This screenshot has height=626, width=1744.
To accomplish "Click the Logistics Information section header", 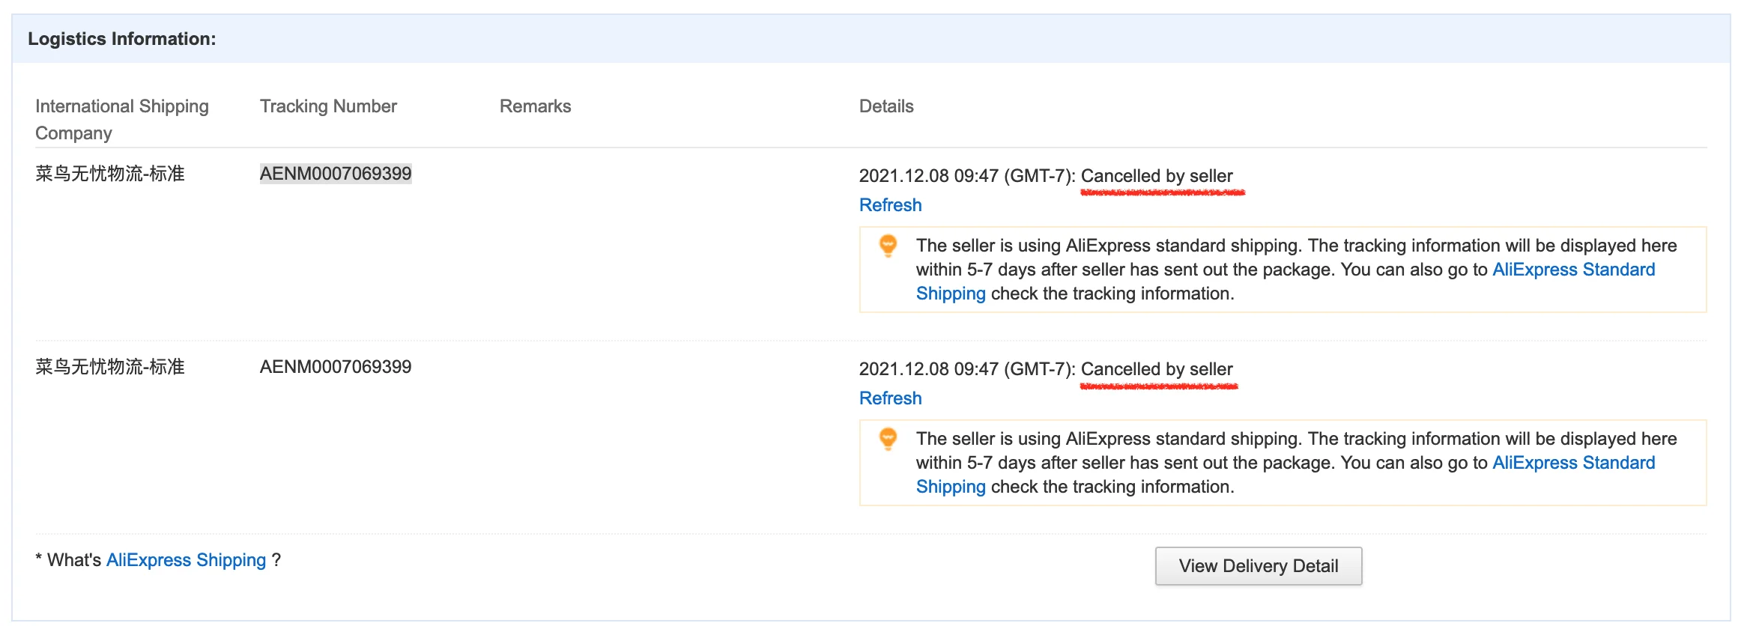I will [122, 39].
